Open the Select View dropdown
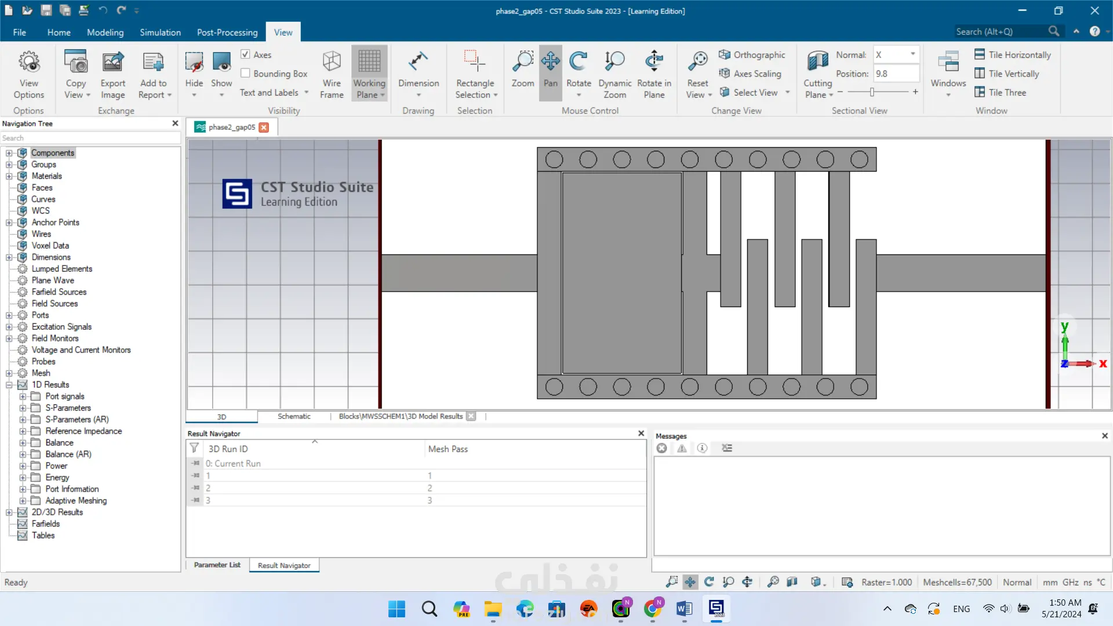 point(787,92)
